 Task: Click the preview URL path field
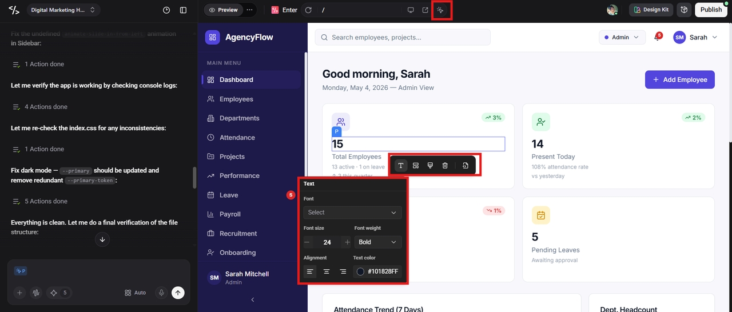(x=360, y=10)
